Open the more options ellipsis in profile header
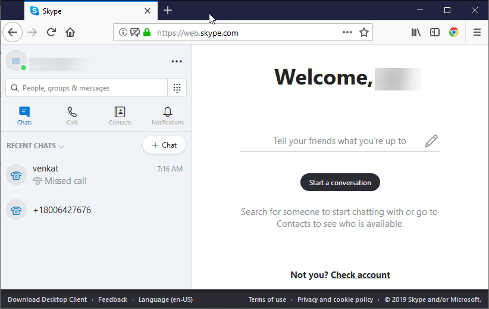The height and width of the screenshot is (309, 489). tap(177, 61)
